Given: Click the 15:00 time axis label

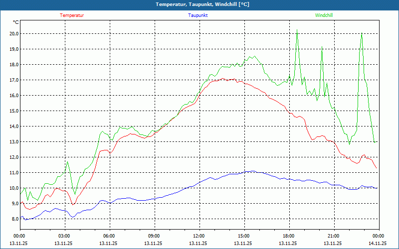Looking at the screenshot, I should pos(244,236).
